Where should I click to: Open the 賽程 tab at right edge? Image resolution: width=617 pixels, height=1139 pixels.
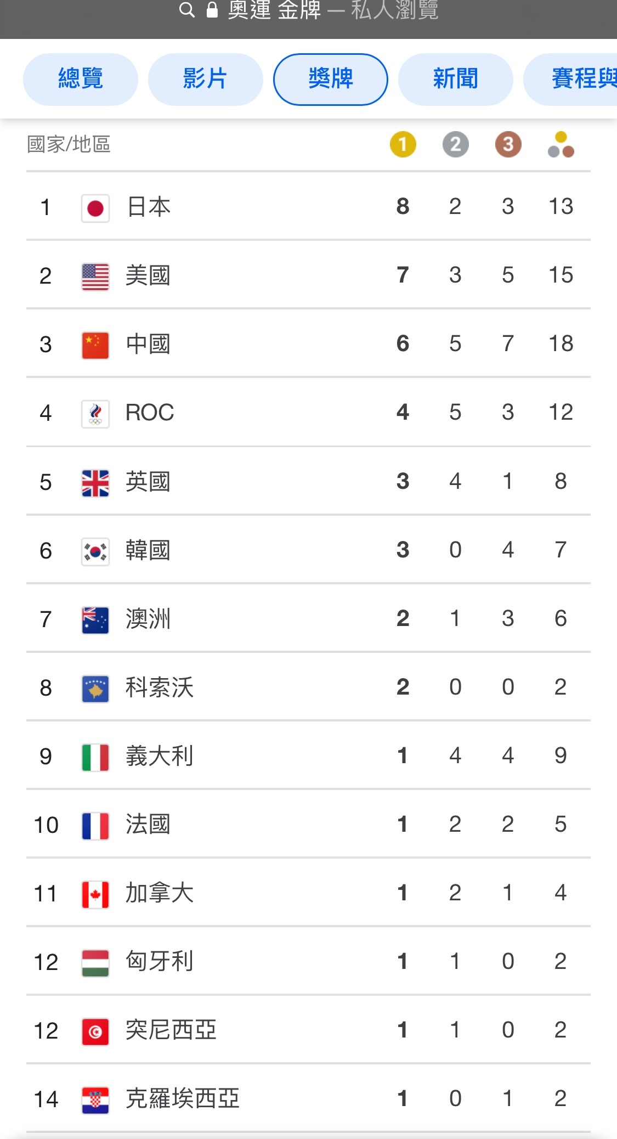(x=570, y=79)
